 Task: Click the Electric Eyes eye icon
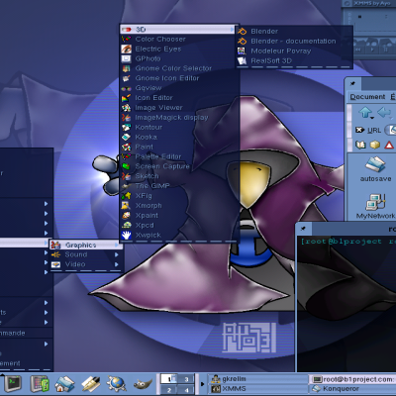pos(126,49)
